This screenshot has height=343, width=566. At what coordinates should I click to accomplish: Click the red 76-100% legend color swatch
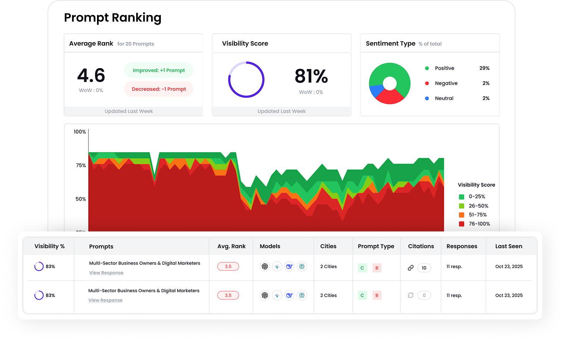pyautogui.click(x=462, y=224)
